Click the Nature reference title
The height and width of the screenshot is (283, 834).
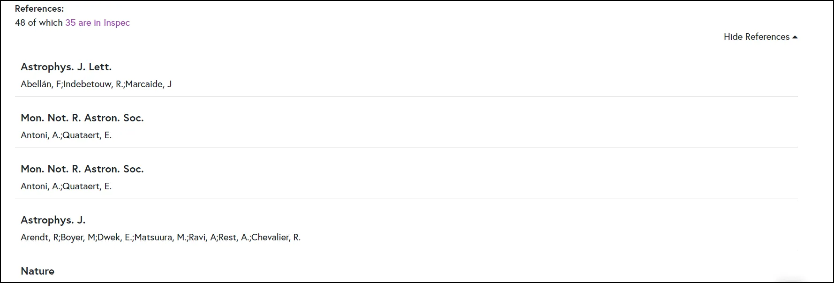[38, 271]
